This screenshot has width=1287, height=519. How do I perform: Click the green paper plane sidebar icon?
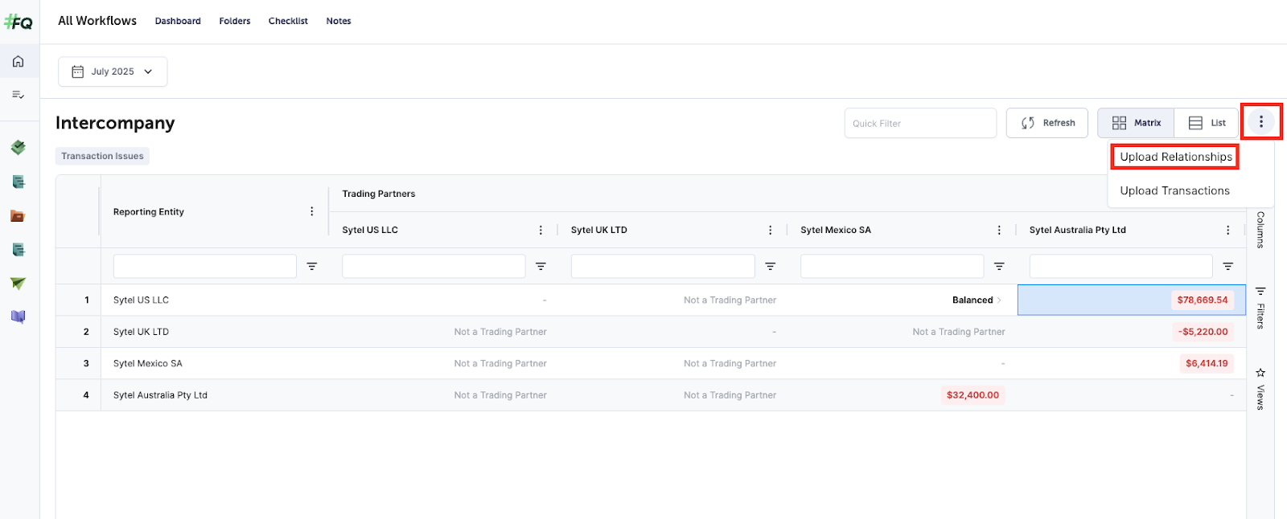tap(18, 283)
